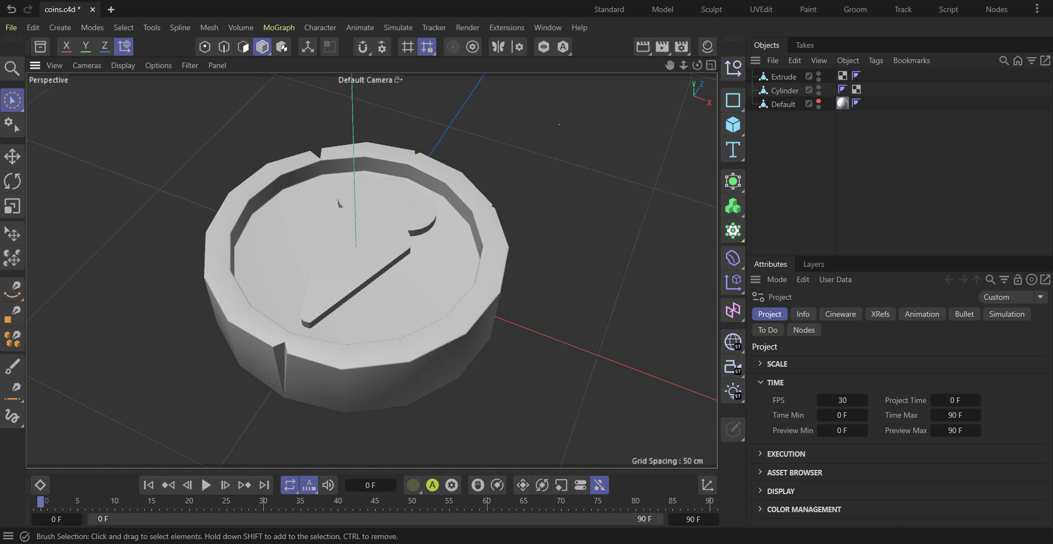1053x544 pixels.
Task: Click the Record Active Objects keyframe button
Action: point(412,485)
